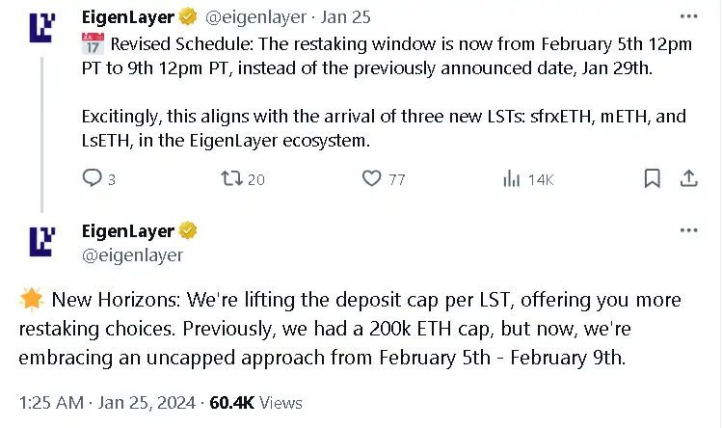Open EigenLayer avatar on first tweet
This screenshot has width=722, height=428.
coord(41,28)
